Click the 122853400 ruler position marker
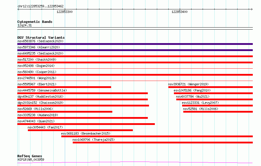Viewport: 261px width, 166px height. pyautogui.click(x=179, y=12)
